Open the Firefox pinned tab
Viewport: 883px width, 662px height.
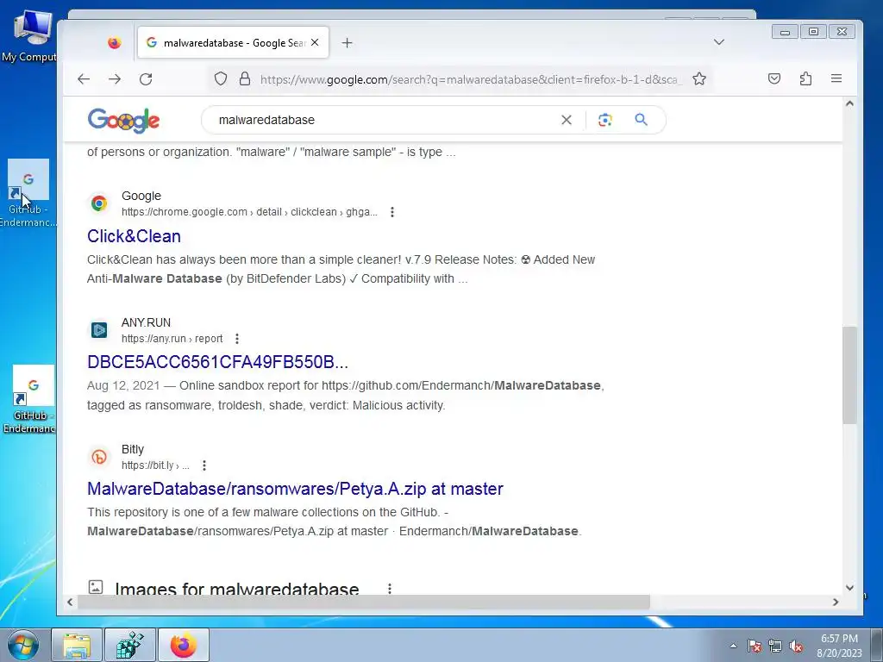coord(115,43)
